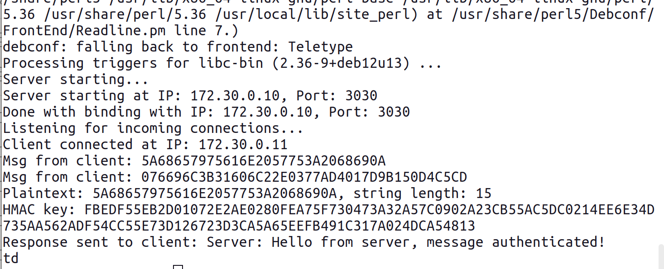Click the small square cursor box at bottom

click(x=178, y=267)
